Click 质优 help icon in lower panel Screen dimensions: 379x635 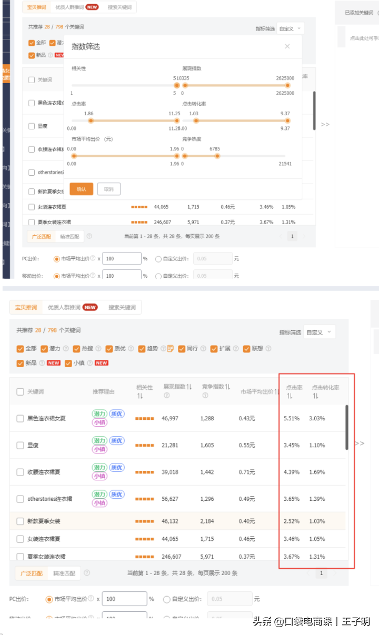[x=131, y=349]
